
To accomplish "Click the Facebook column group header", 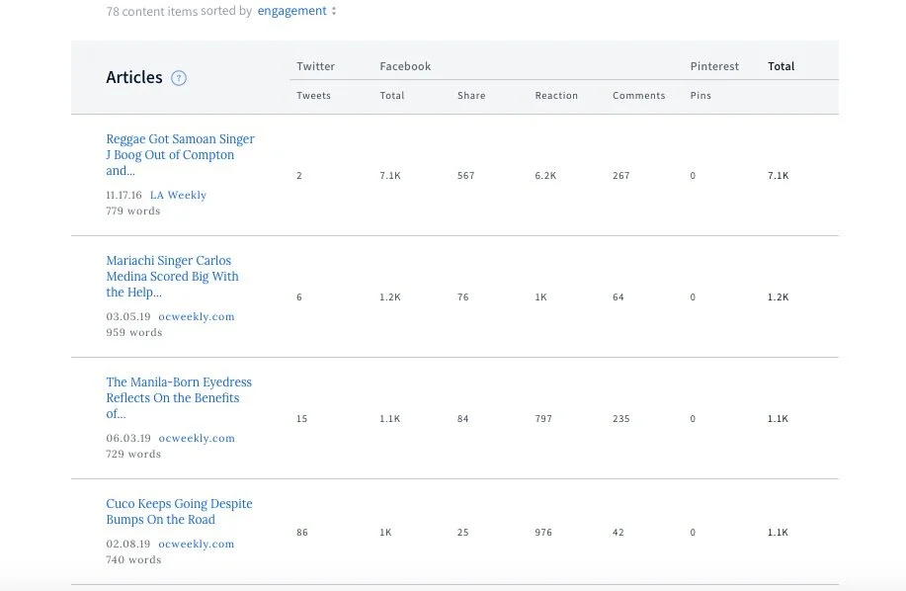I will 405,66.
